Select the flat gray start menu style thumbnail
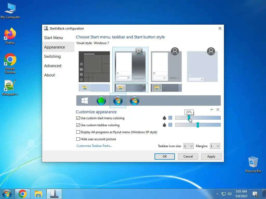This screenshot has width=266, height=199. coord(166,65)
